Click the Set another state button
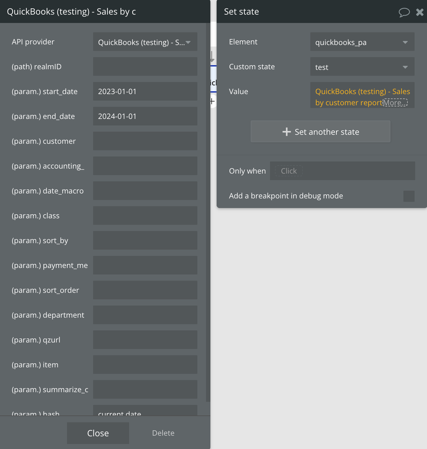The height and width of the screenshot is (449, 427). (x=321, y=131)
